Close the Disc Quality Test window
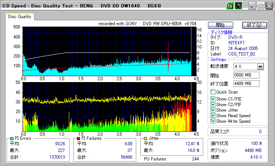 268,6
